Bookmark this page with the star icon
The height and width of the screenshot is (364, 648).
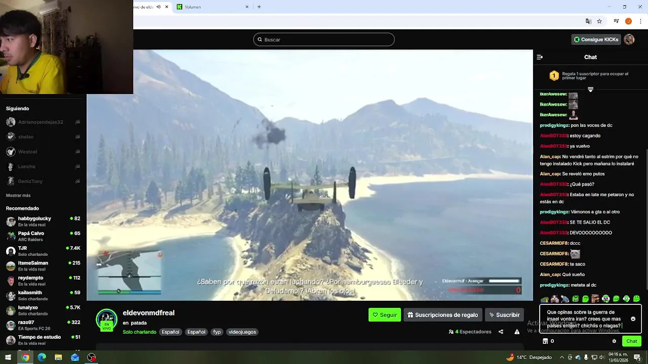pos(599,21)
